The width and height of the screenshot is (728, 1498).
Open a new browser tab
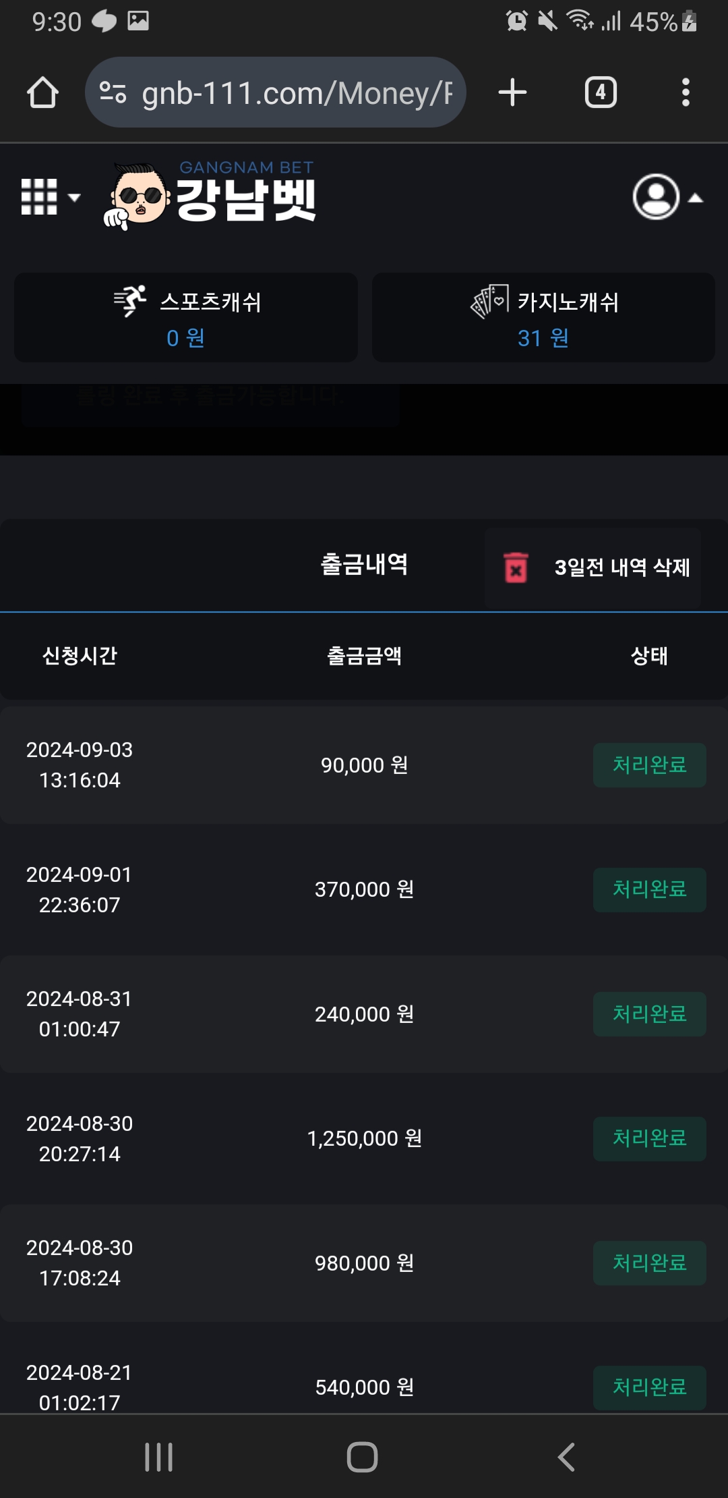(x=512, y=92)
